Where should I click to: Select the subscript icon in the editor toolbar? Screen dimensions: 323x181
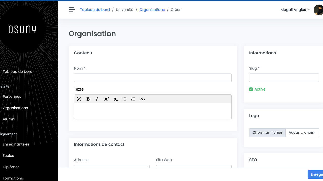pyautogui.click(x=115, y=99)
